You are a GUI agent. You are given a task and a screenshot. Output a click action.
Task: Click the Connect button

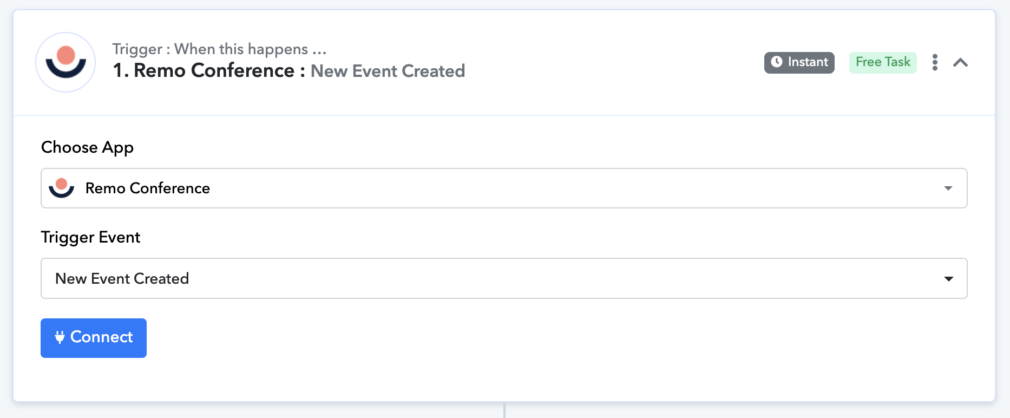point(94,338)
